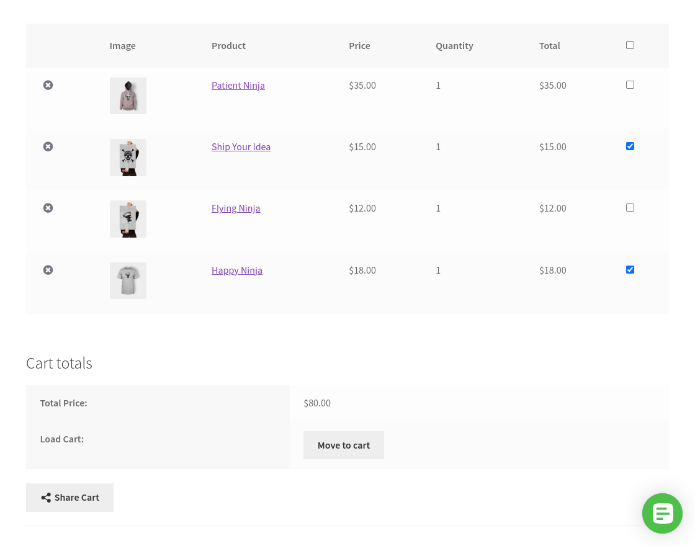
Task: Click the Flying Ninja product thumbnail
Action: coord(128,219)
